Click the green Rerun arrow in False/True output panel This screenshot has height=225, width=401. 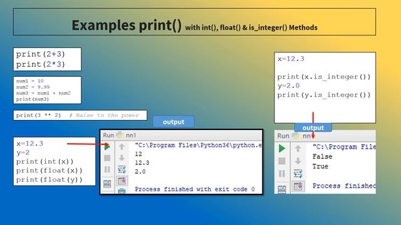coord(282,148)
